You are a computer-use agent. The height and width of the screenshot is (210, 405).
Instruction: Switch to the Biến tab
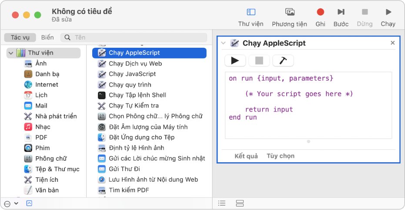(47, 38)
